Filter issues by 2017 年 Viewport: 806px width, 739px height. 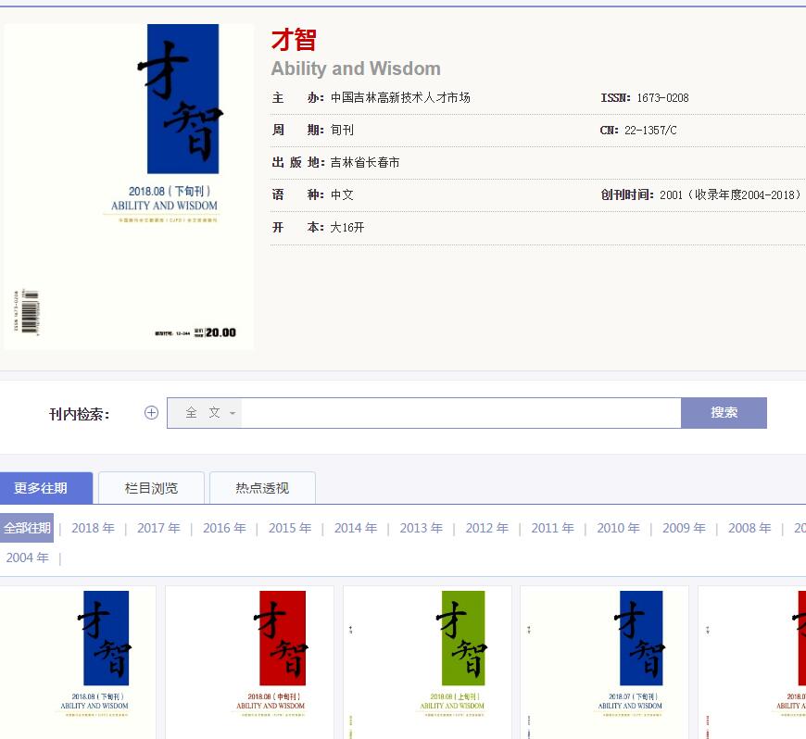[x=158, y=528]
